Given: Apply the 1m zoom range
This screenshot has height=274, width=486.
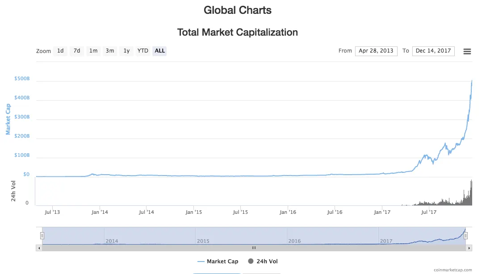Looking at the screenshot, I should tap(93, 51).
